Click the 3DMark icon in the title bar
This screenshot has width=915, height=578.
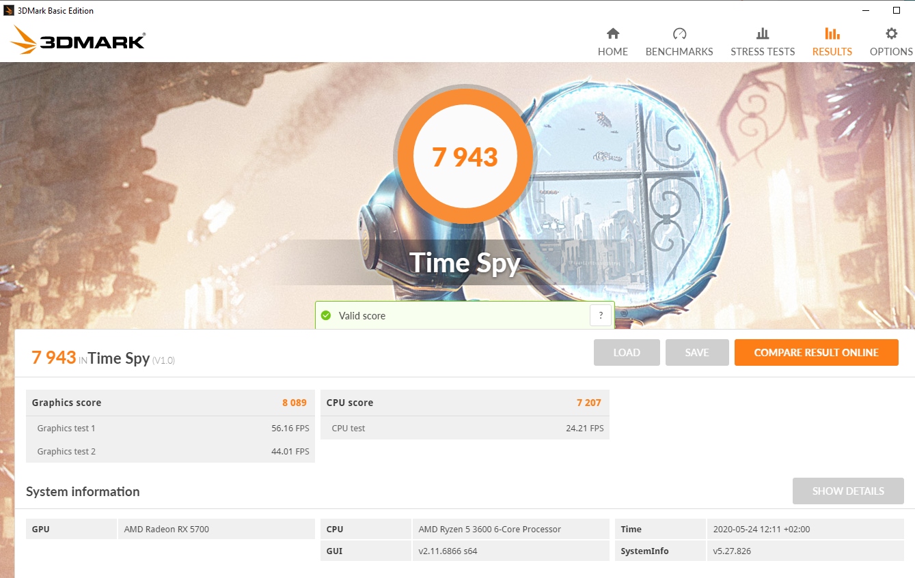tap(8, 10)
